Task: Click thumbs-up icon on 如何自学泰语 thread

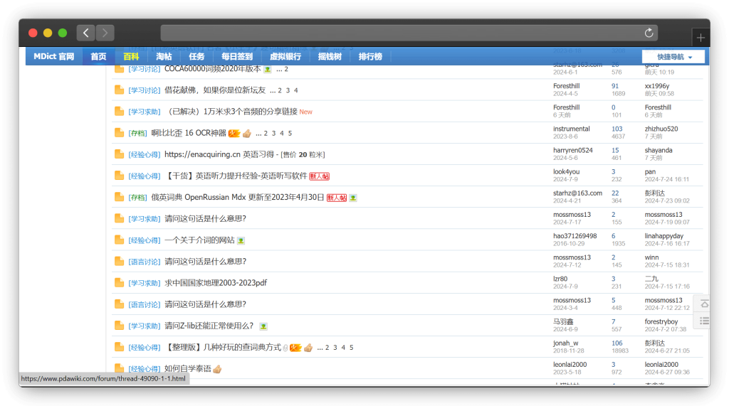Action: coord(217,369)
